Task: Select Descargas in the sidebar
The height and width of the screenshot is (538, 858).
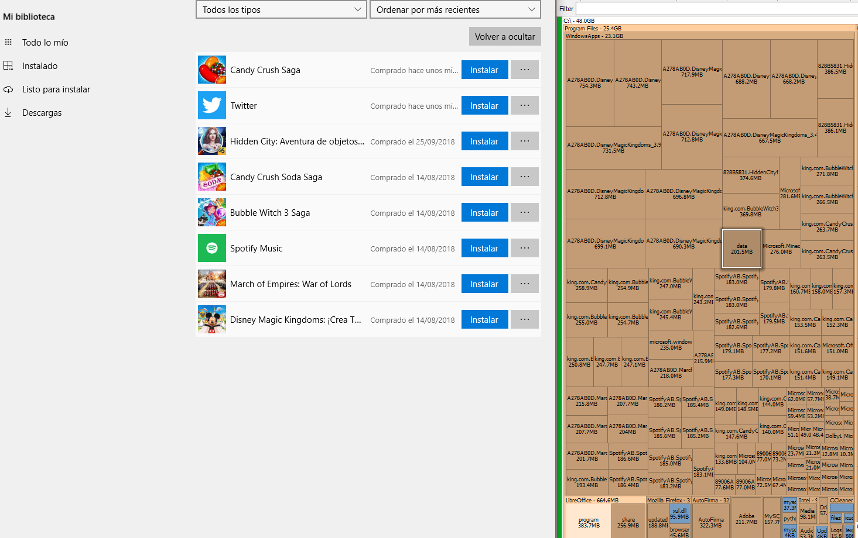Action: coord(42,113)
